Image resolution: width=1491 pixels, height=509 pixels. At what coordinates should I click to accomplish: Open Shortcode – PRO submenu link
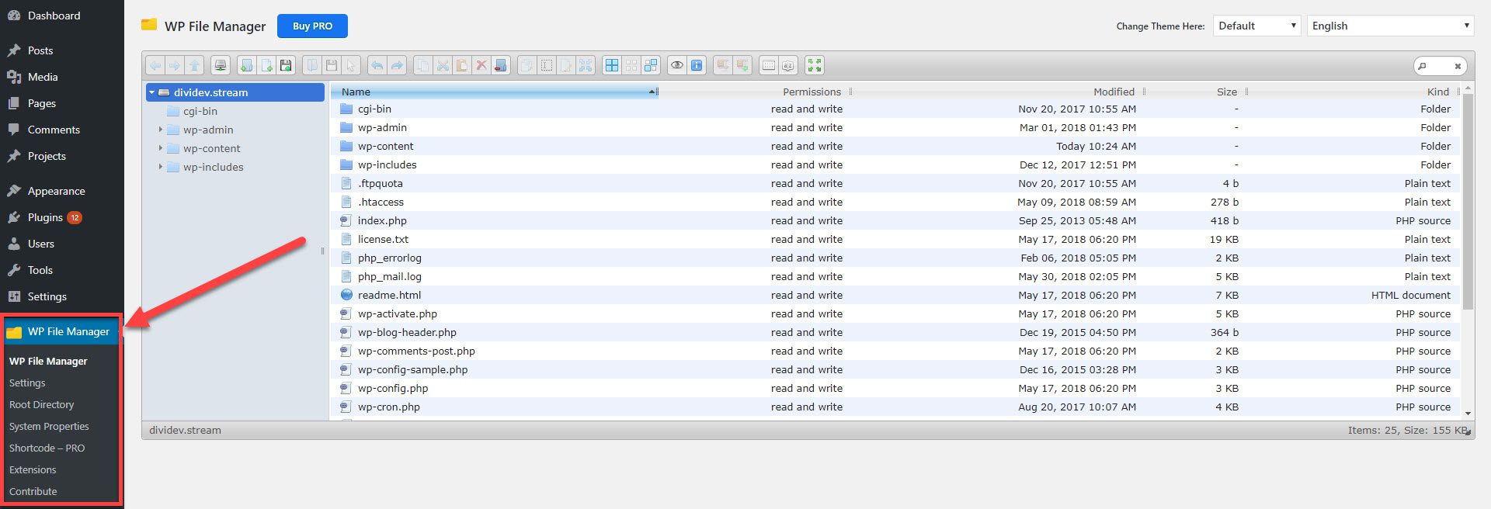tap(47, 448)
